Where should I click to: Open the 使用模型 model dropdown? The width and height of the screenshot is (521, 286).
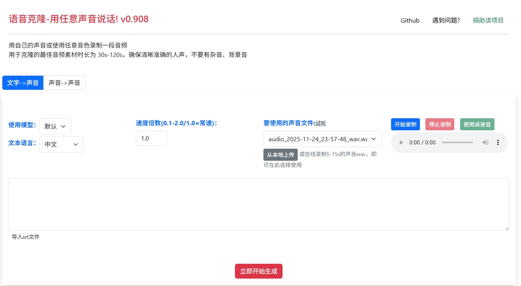click(x=55, y=126)
